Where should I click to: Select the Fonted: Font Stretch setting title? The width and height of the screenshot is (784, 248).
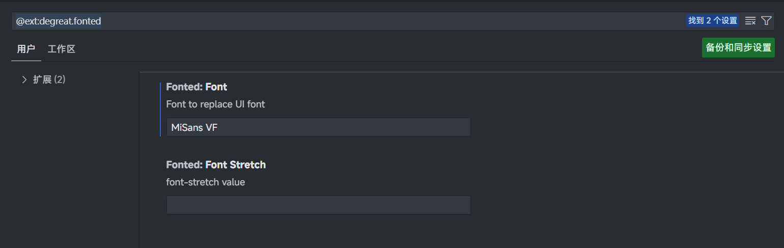click(216, 165)
